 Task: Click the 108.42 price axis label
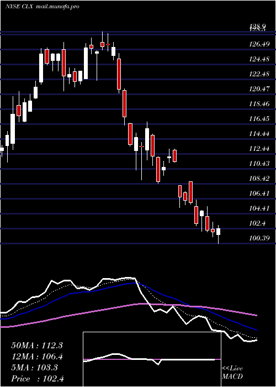[259, 178]
